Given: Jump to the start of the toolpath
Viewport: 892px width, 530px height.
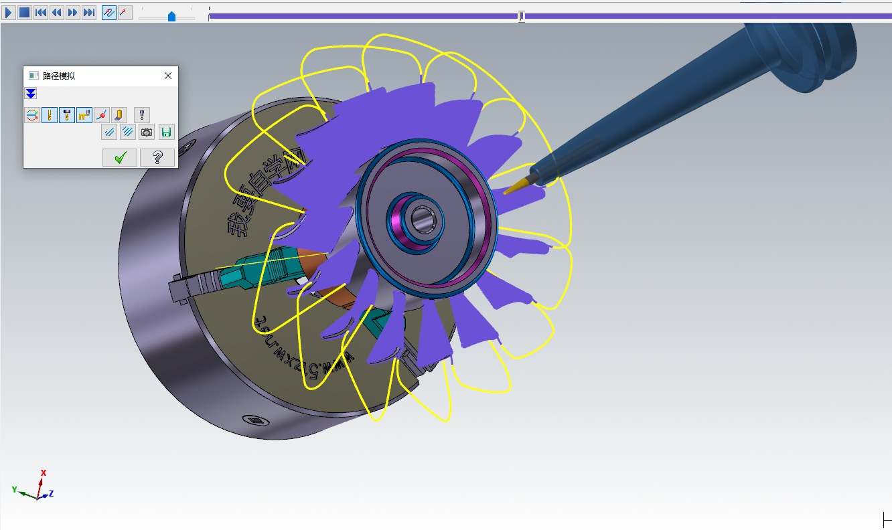Looking at the screenshot, I should 41,13.
